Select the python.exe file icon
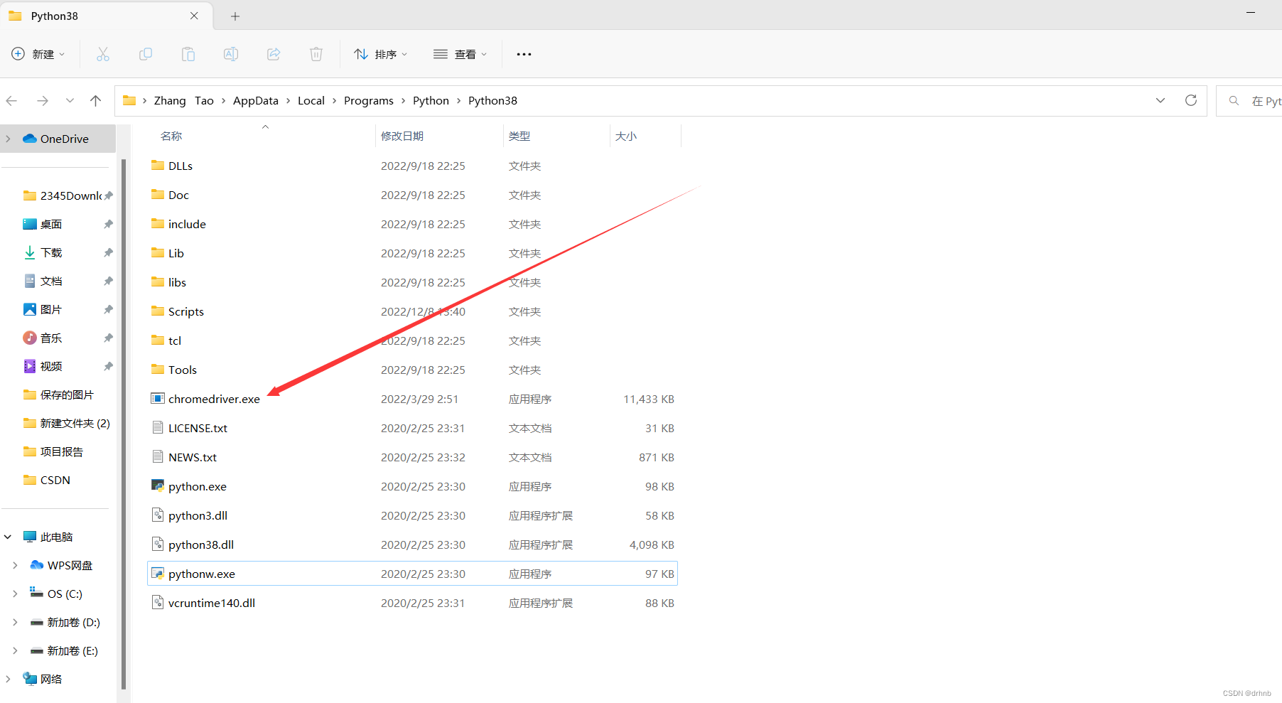Viewport: 1282px width, 703px height. click(x=158, y=485)
